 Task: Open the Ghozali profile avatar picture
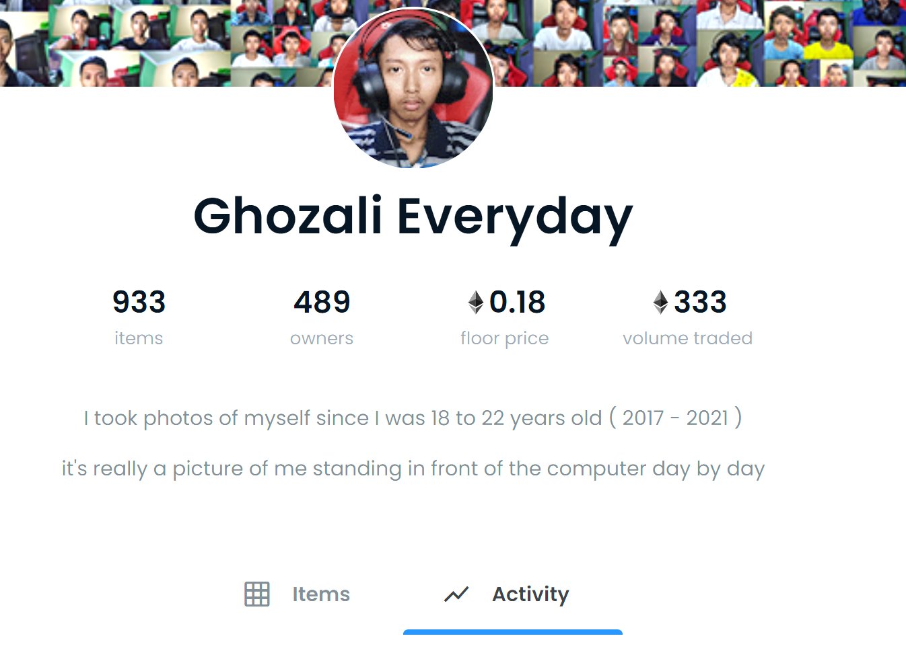pyautogui.click(x=413, y=87)
